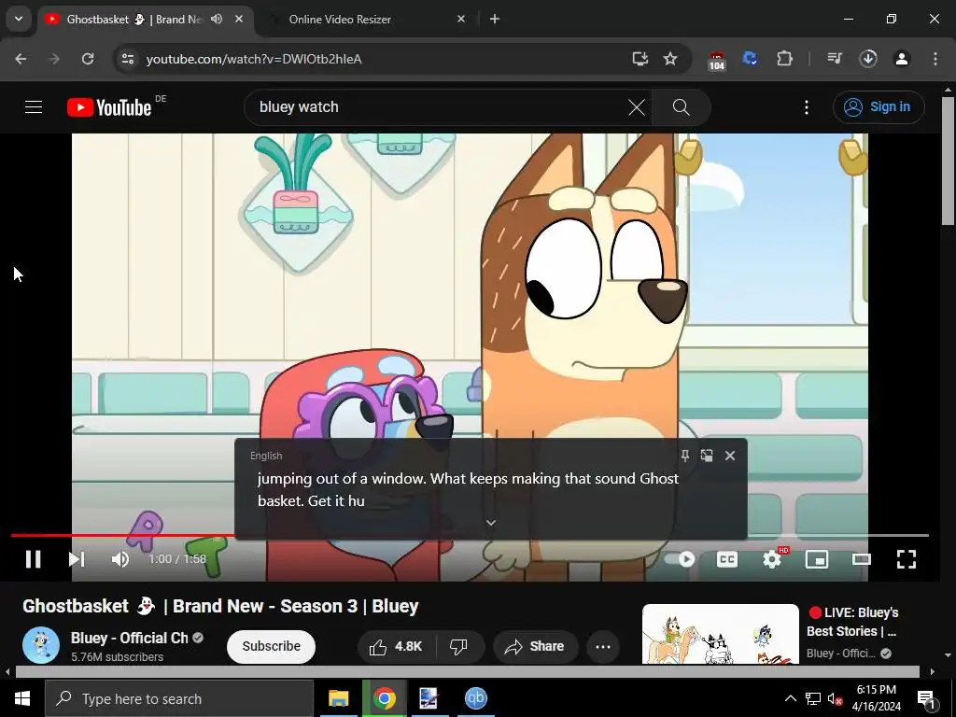The height and width of the screenshot is (717, 956).
Task: Click the YouTube search magnifier button
Action: pos(681,107)
